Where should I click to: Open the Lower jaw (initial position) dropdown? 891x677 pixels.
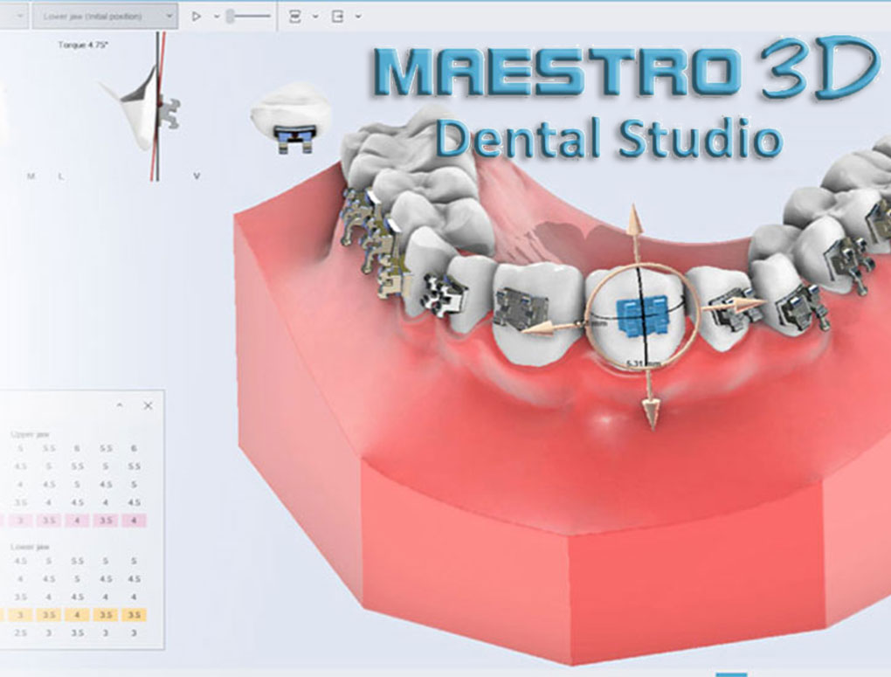point(105,17)
